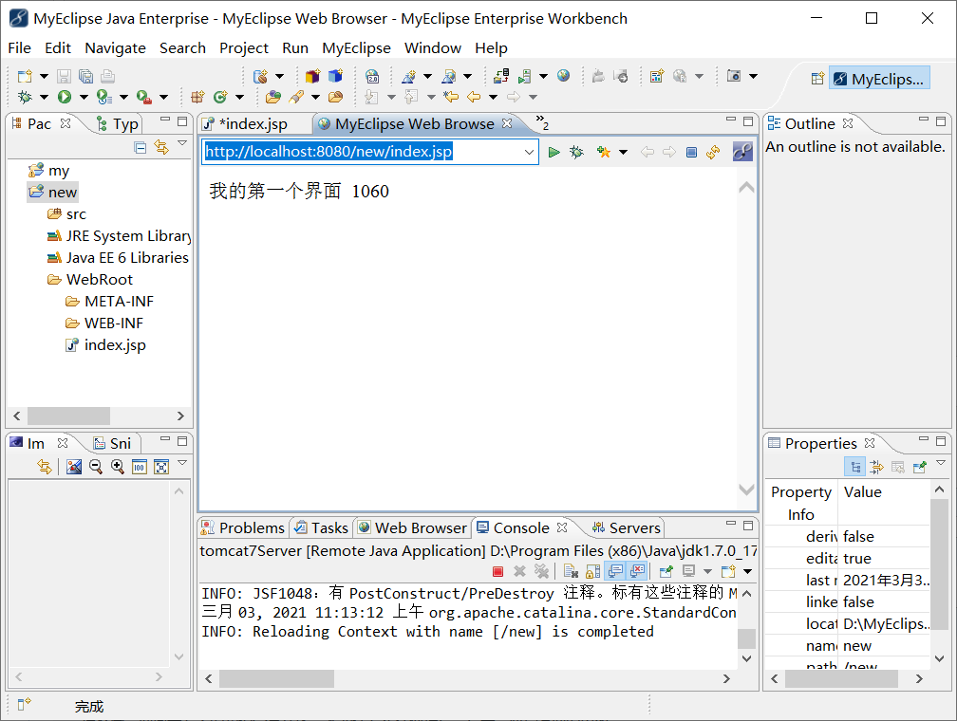The height and width of the screenshot is (721, 957).
Task: Open the MyEclipse menu
Action: 356,47
